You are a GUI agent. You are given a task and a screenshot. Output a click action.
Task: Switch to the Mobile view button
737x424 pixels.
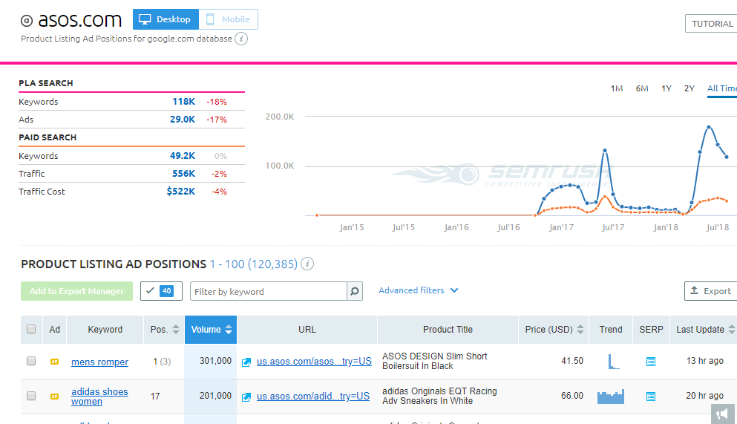pyautogui.click(x=229, y=19)
